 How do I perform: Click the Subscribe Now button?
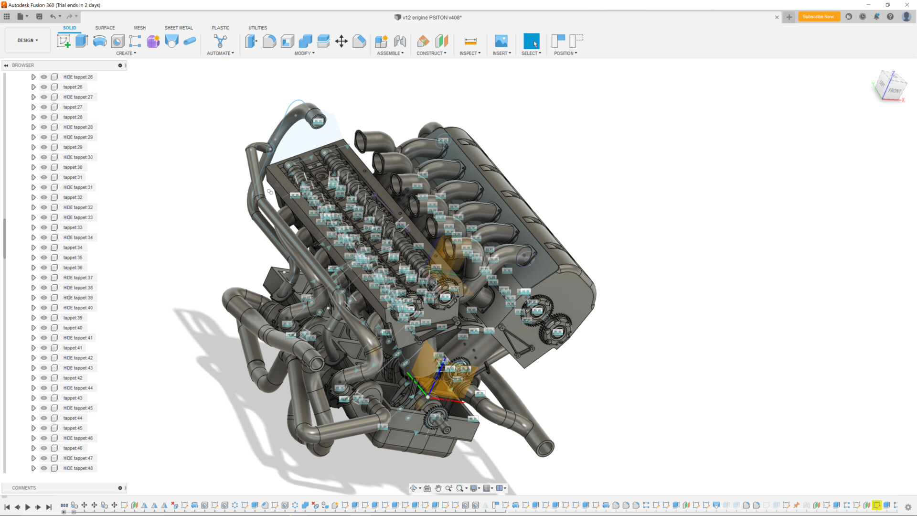pos(819,17)
